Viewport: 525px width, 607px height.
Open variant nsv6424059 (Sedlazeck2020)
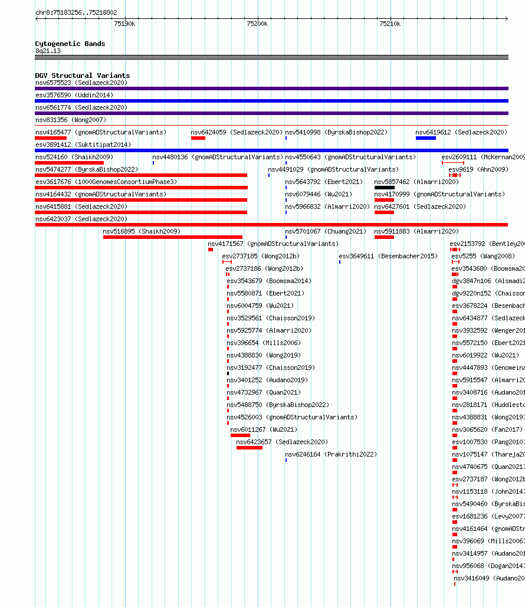point(237,132)
